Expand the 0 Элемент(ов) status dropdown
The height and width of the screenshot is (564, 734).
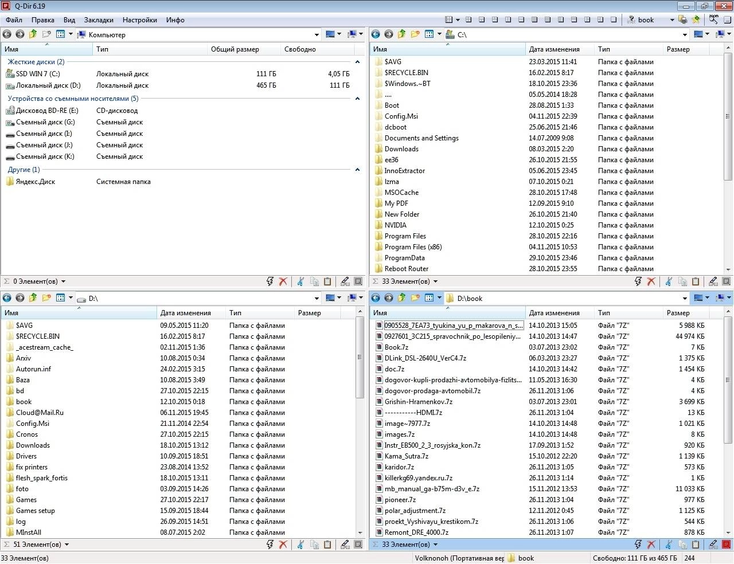point(63,281)
